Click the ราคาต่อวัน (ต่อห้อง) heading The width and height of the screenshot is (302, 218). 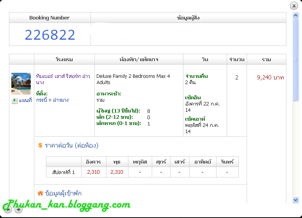pyautogui.click(x=71, y=145)
